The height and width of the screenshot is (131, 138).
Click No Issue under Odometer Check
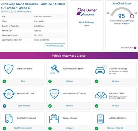click(115, 106)
